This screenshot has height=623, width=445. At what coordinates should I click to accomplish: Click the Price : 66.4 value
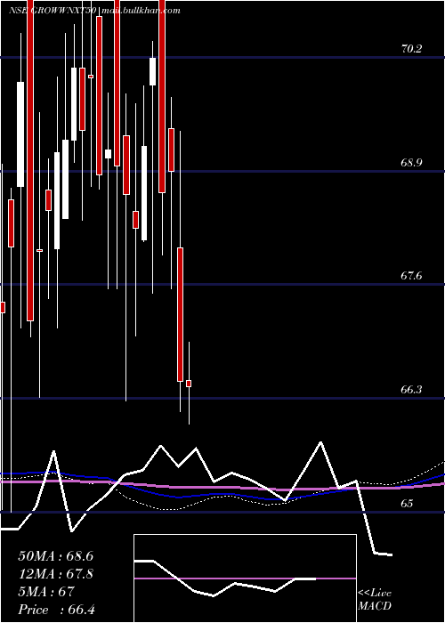point(57,610)
